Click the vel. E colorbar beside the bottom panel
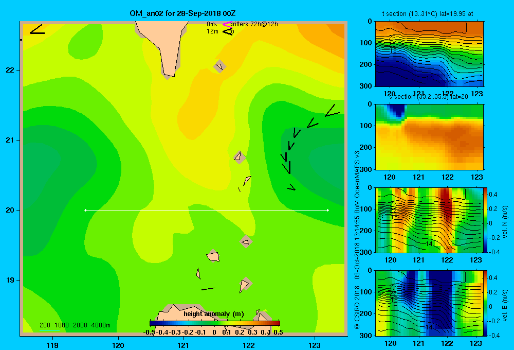Viewport: 514px width, 350px height. tap(485, 303)
